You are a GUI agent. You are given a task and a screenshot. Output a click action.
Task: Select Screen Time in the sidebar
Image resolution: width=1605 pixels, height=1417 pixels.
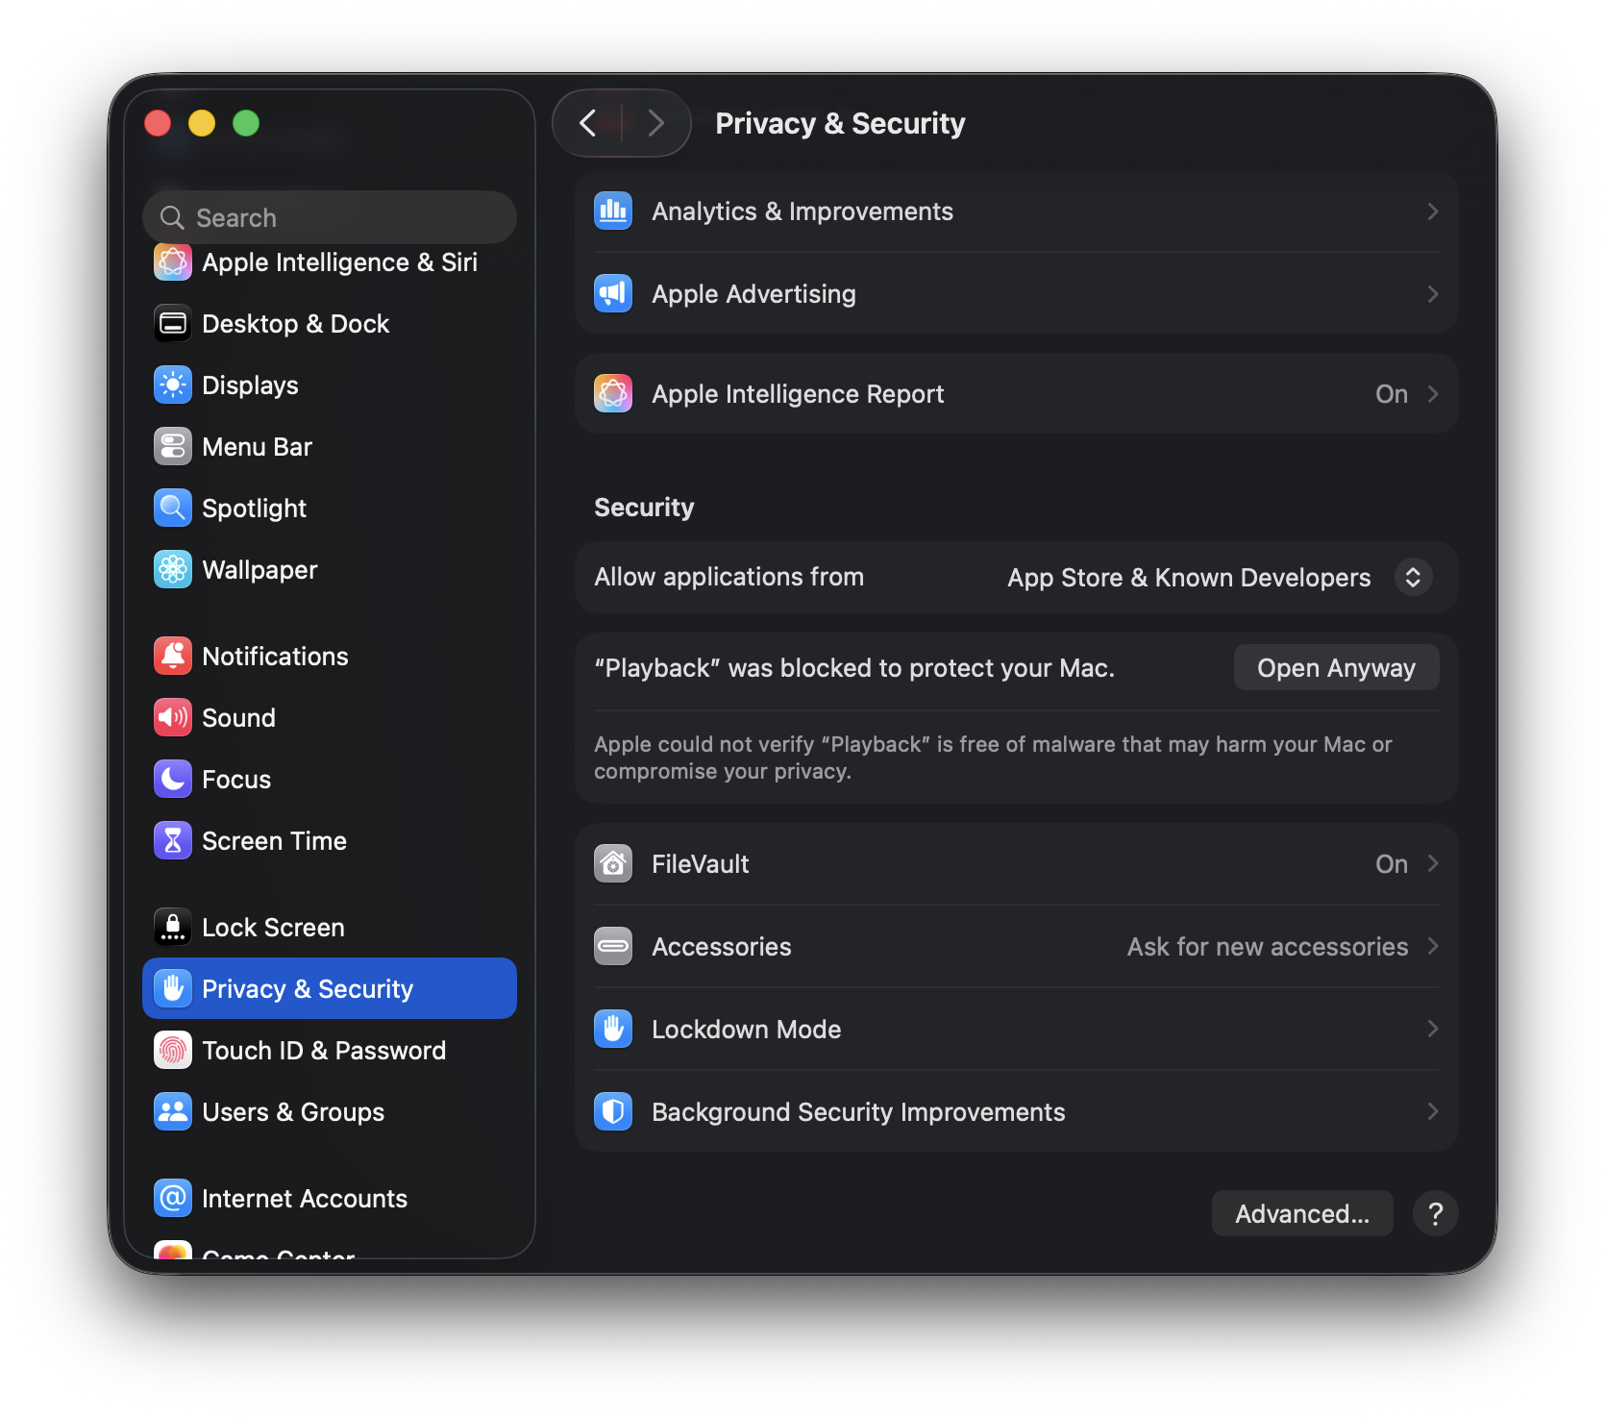click(330, 841)
